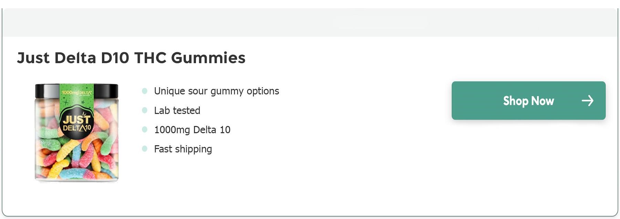Image resolution: width=620 pixels, height=219 pixels.
Task: Click the green Shop Now button
Action: [528, 101]
